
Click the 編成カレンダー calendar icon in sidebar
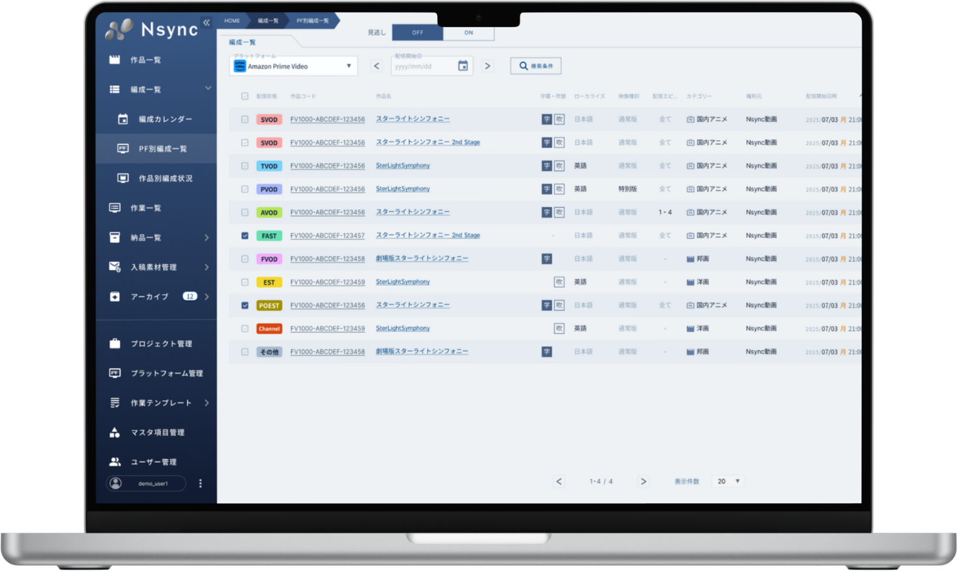coord(123,119)
